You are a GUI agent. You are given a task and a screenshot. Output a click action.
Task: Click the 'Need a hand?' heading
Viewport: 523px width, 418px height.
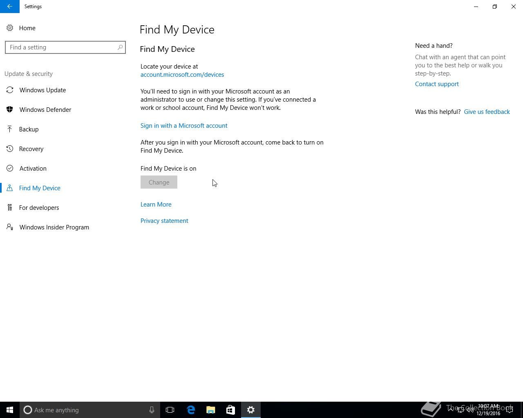pos(434,46)
